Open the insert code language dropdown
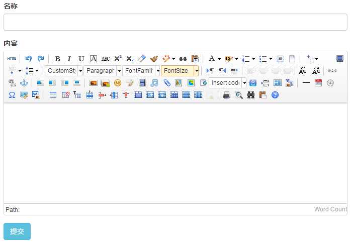352x244 pixels. [x=228, y=83]
